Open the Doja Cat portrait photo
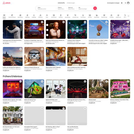The image size is (134, 134). [x=56, y=29]
